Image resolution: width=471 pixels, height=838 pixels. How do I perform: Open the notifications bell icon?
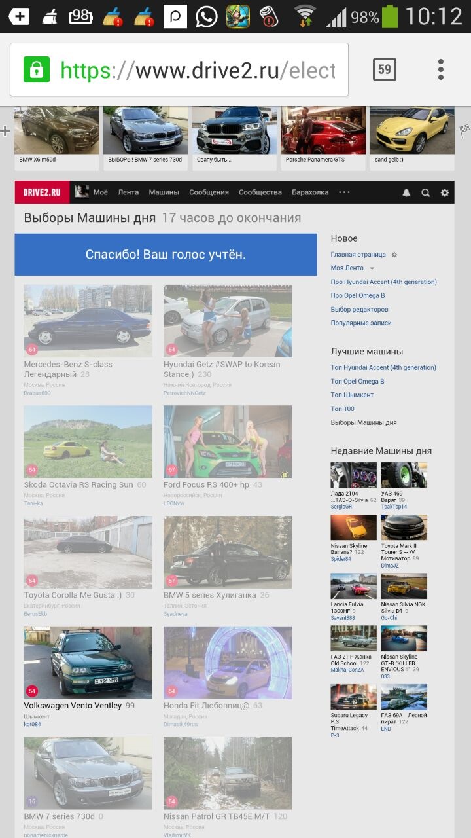pyautogui.click(x=406, y=192)
